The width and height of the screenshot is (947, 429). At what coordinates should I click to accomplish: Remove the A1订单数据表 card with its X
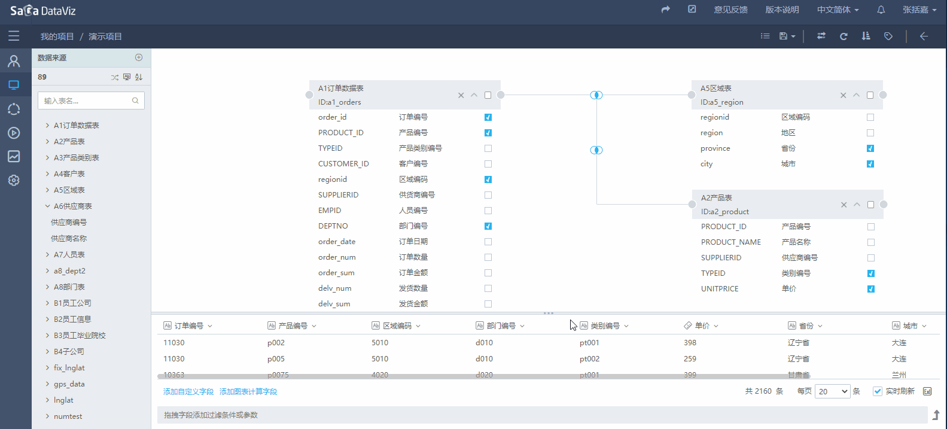(461, 95)
